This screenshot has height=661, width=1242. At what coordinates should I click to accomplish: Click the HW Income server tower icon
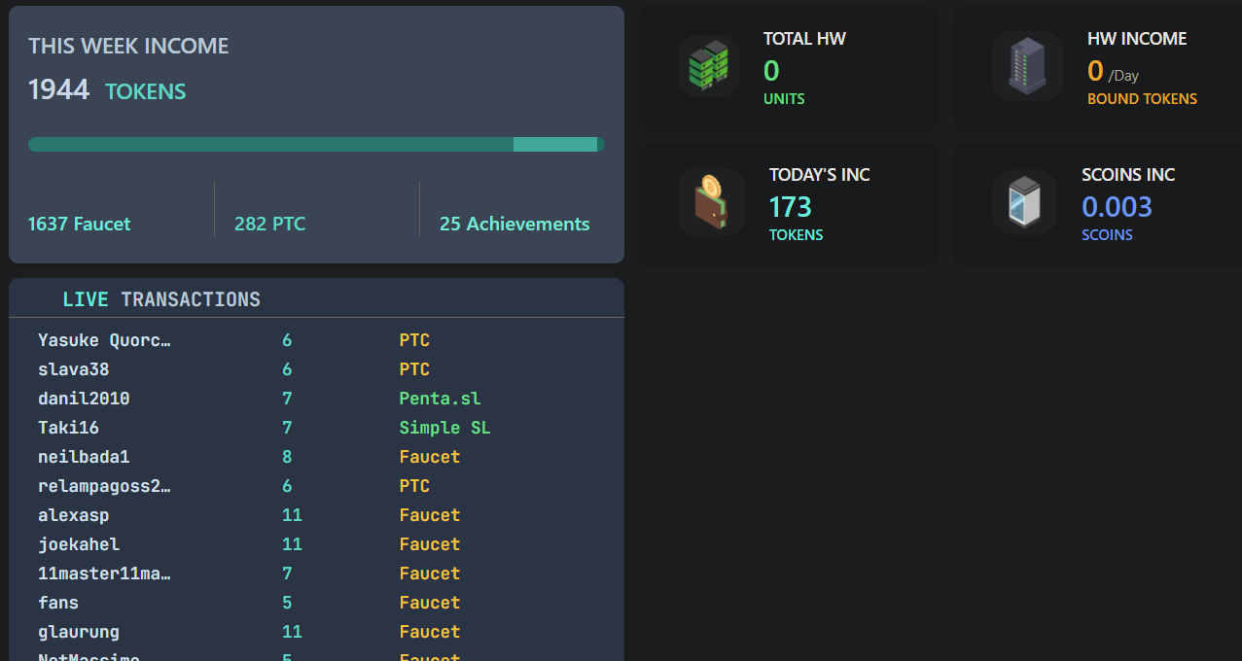pos(1026,66)
